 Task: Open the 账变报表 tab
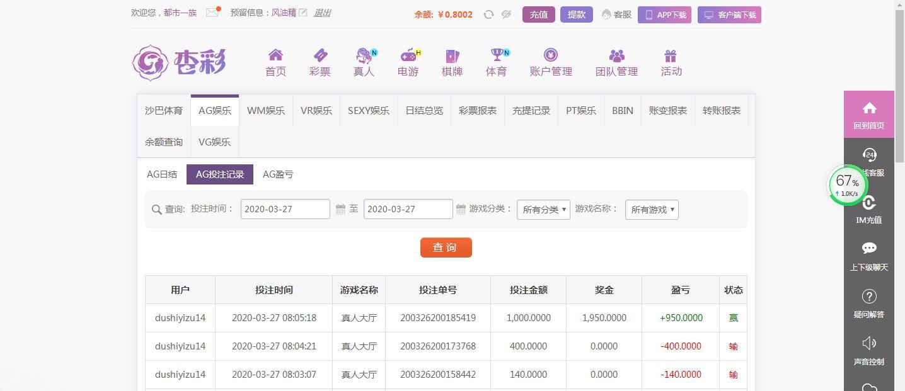pos(668,111)
